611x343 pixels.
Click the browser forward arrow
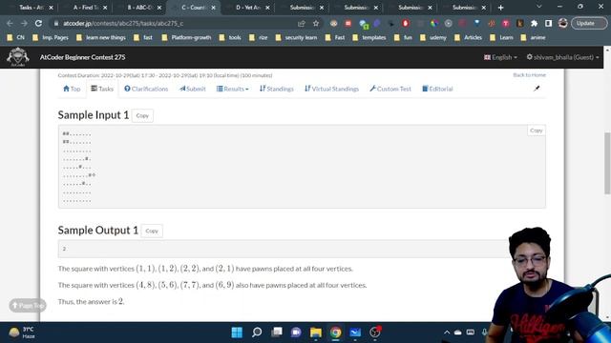24,23
